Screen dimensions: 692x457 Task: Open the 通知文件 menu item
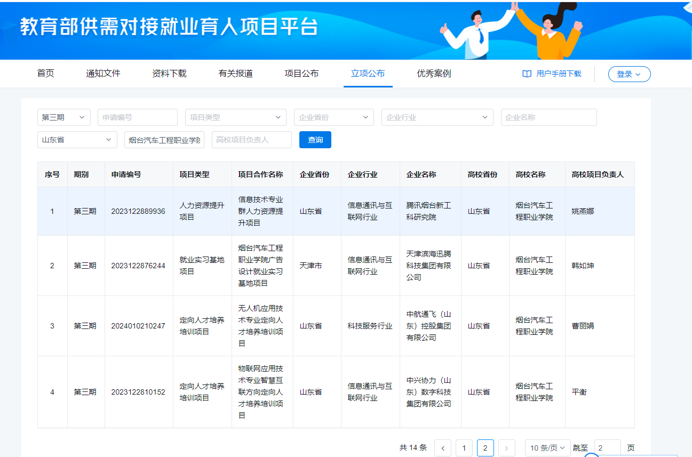(103, 74)
